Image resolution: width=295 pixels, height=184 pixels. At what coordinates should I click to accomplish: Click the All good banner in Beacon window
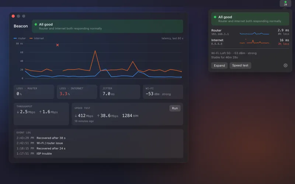107,26
